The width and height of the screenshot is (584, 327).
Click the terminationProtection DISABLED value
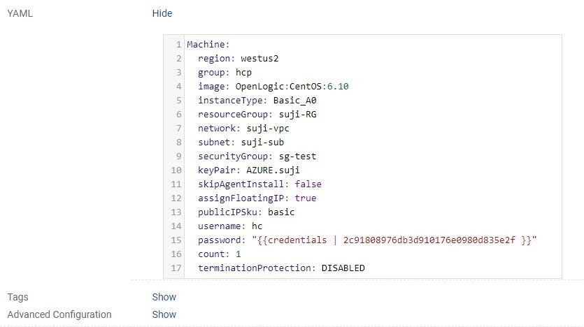click(343, 268)
